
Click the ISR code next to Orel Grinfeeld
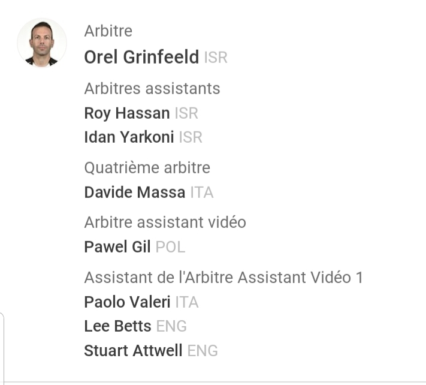[216, 58]
